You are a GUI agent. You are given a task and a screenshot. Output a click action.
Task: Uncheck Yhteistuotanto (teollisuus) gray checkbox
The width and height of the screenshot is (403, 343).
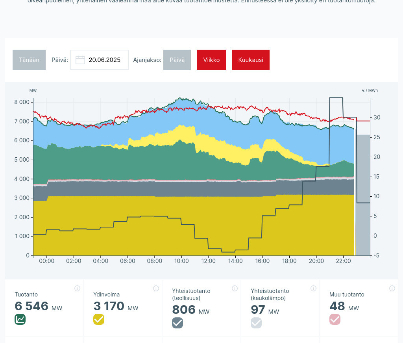click(177, 323)
